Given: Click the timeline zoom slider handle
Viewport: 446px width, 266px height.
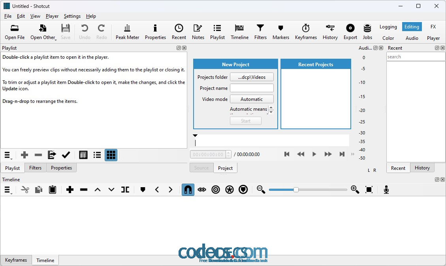Looking at the screenshot, I should [x=296, y=190].
